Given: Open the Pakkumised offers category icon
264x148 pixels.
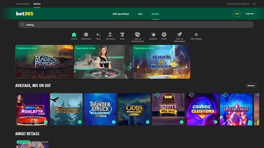Looking at the screenshot, I should click(86, 35).
